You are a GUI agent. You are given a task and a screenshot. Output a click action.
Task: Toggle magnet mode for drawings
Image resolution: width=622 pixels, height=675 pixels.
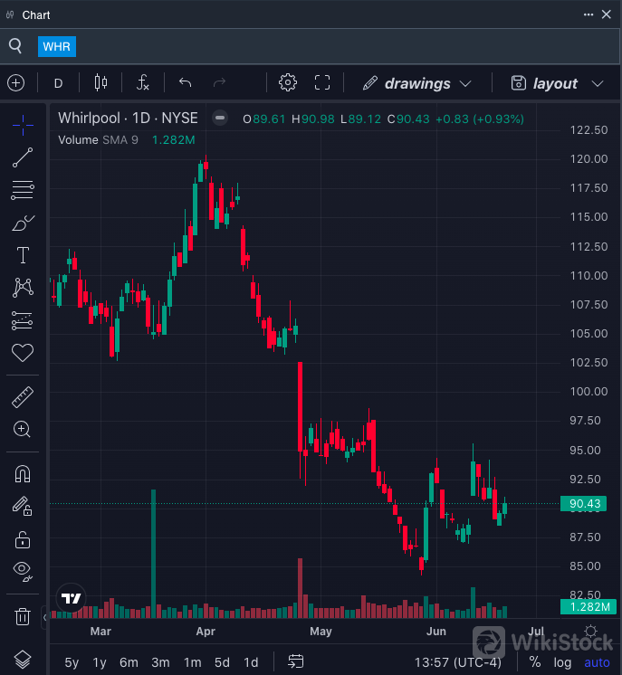(x=23, y=474)
